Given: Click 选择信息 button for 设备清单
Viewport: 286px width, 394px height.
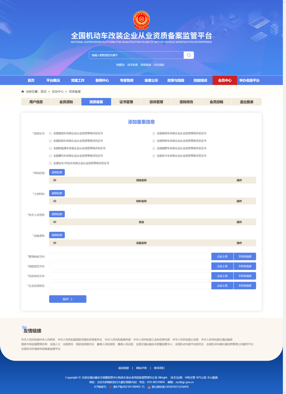Looking at the screenshot, I should pyautogui.click(x=57, y=235).
